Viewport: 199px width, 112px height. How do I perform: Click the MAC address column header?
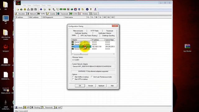[35, 17]
